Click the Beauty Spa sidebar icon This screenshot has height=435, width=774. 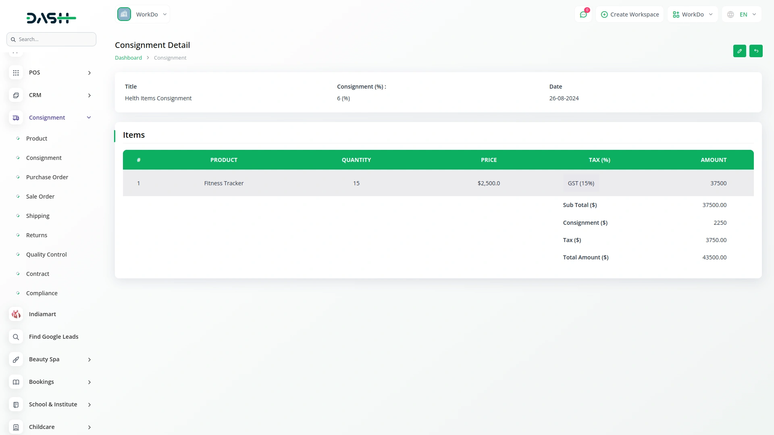(16, 359)
